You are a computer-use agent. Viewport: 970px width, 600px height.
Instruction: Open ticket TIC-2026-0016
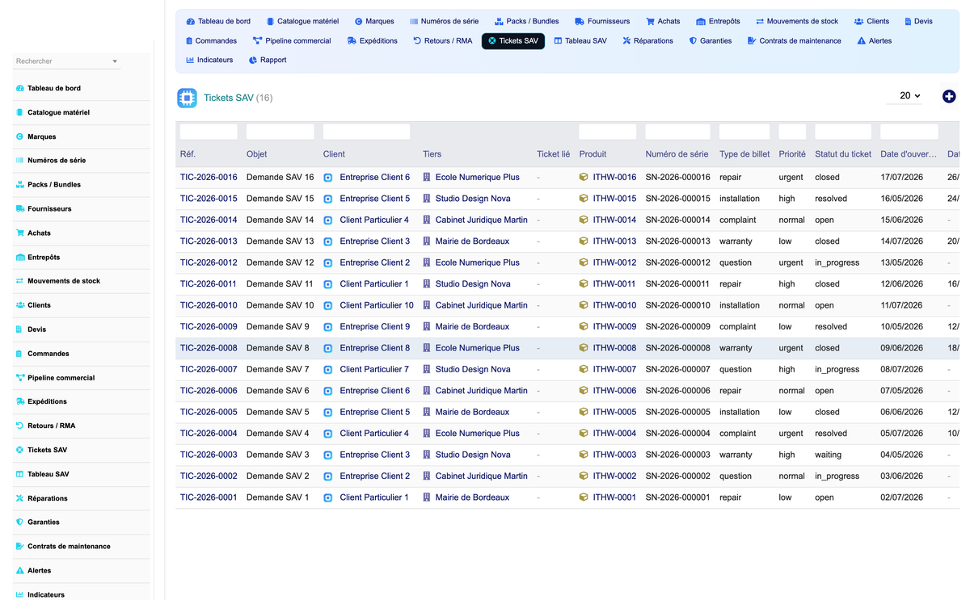click(x=209, y=177)
